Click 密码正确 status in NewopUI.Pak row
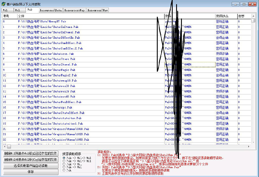This screenshot has width=259, height=177. [x=222, y=22]
